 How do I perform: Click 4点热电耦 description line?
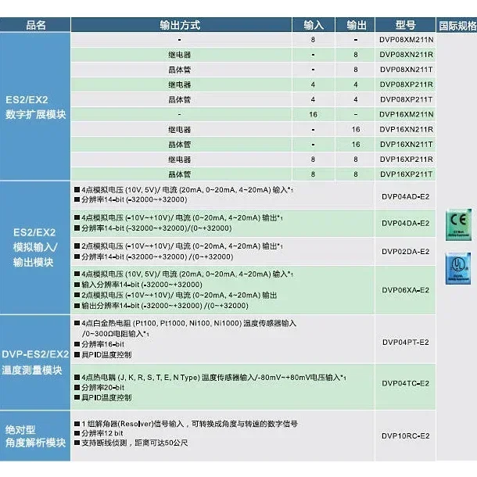coord(210,378)
